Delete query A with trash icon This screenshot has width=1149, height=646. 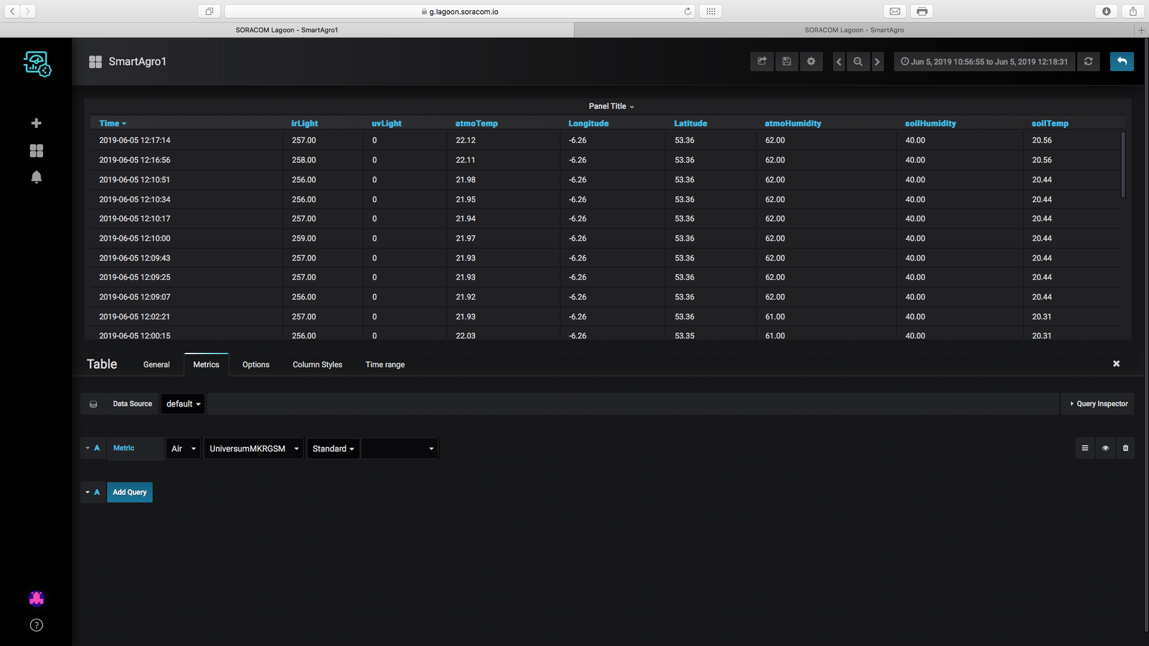[x=1126, y=448]
